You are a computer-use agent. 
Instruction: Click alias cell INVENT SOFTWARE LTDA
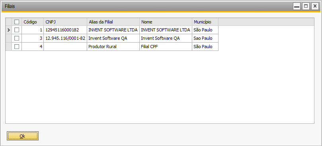(113, 30)
